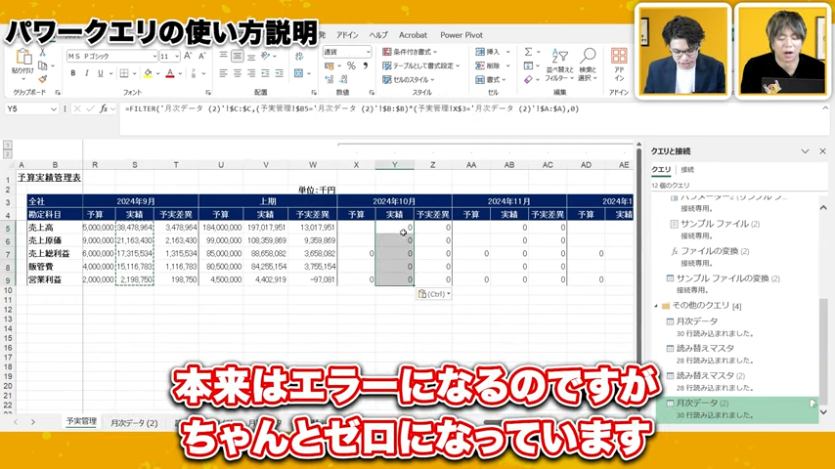Click the Format (書式) cells button

tap(488, 80)
